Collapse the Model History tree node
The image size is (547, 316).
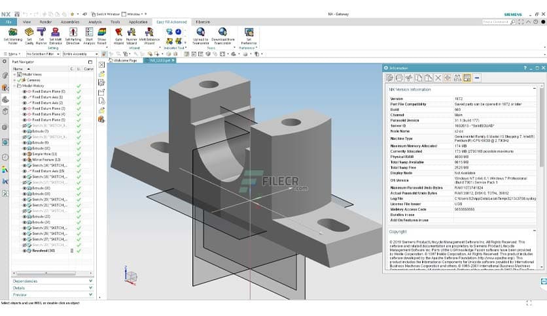[x=16, y=86]
